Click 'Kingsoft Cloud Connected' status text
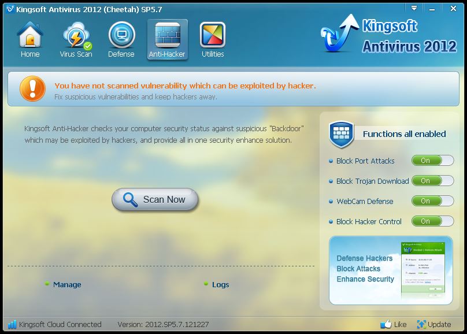Viewport: 467px width, 334px height. [60, 324]
